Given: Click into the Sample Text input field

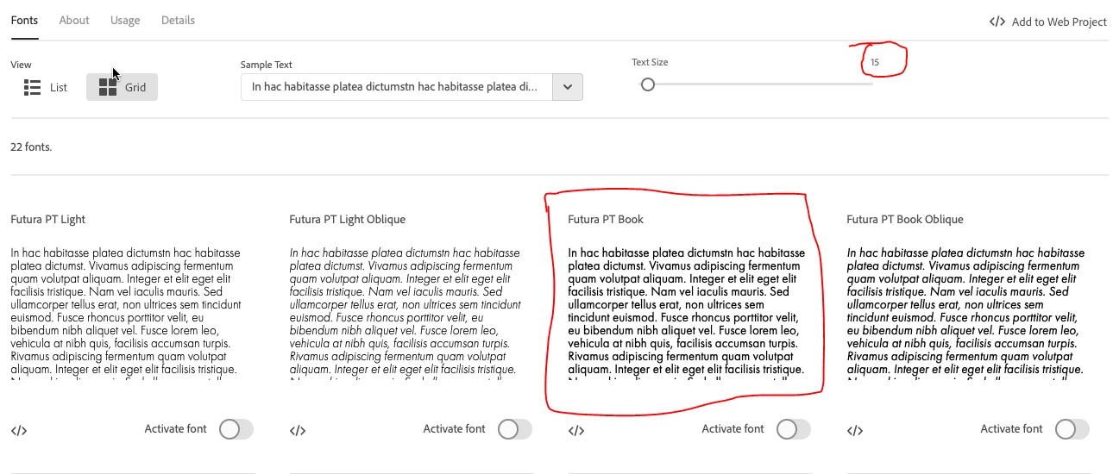Looking at the screenshot, I should 397,87.
